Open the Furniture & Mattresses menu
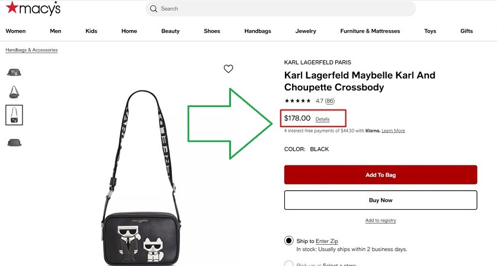Image resolution: width=497 pixels, height=266 pixels. [x=370, y=31]
